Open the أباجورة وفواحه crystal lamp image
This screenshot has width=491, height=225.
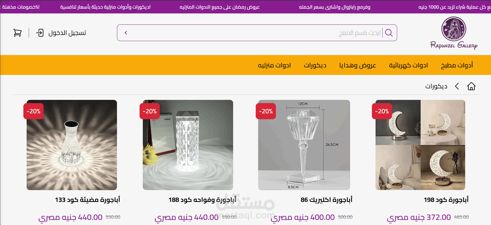188,145
